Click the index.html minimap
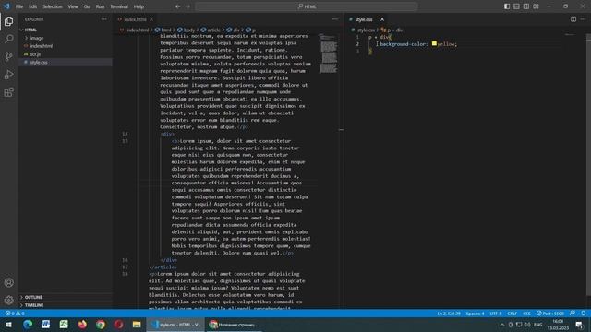 pos(328,53)
